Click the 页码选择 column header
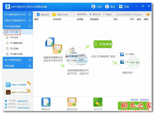 94,19
